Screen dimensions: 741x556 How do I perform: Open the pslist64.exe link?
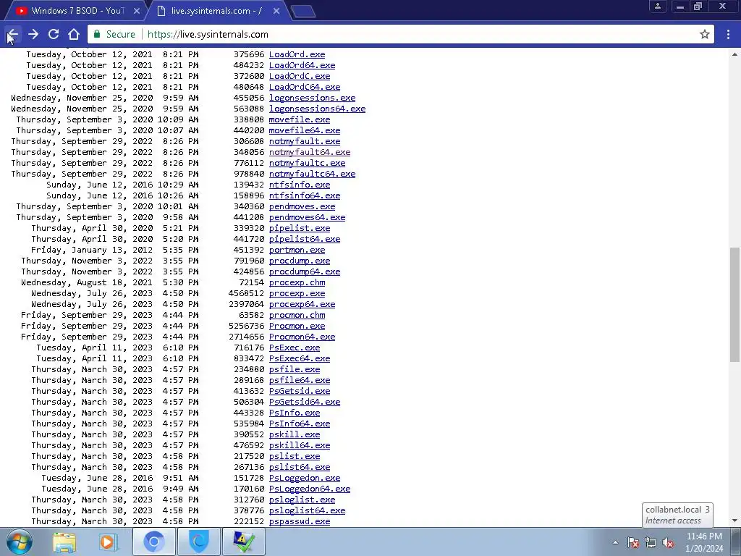tap(300, 468)
